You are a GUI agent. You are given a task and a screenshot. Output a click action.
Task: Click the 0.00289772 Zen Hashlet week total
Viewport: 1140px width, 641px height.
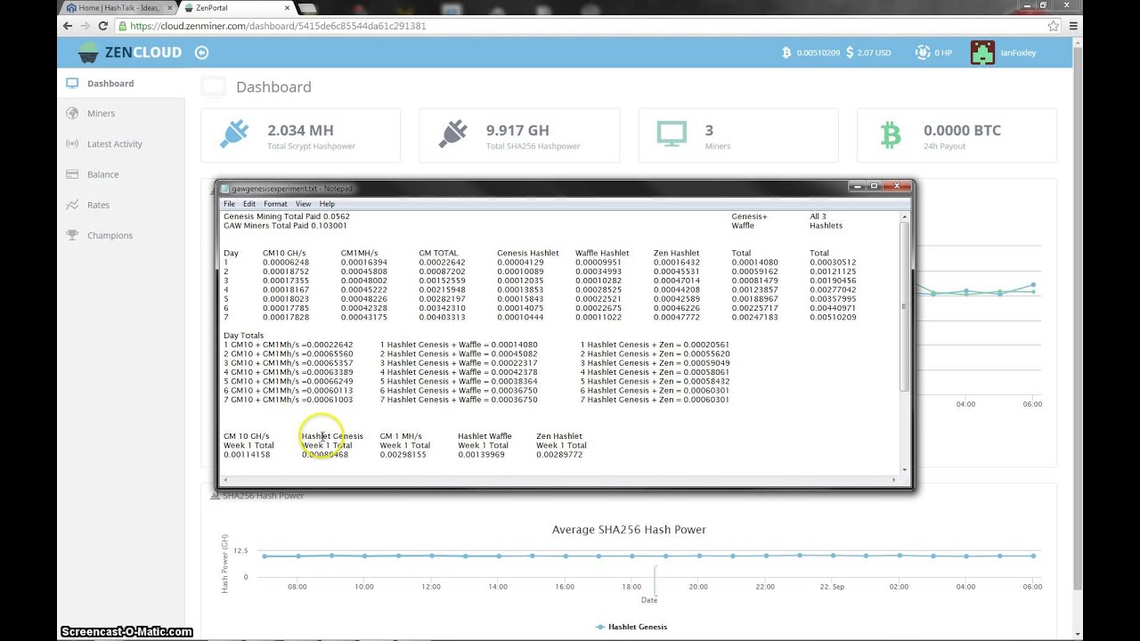pyautogui.click(x=559, y=455)
